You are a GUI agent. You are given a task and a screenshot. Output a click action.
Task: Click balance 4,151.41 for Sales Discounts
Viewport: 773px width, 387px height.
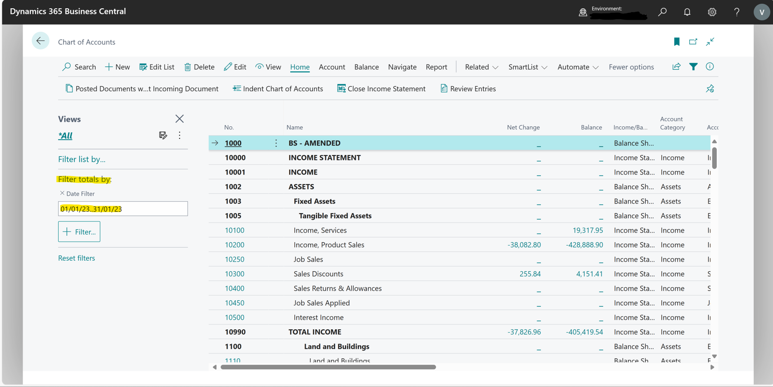point(589,274)
